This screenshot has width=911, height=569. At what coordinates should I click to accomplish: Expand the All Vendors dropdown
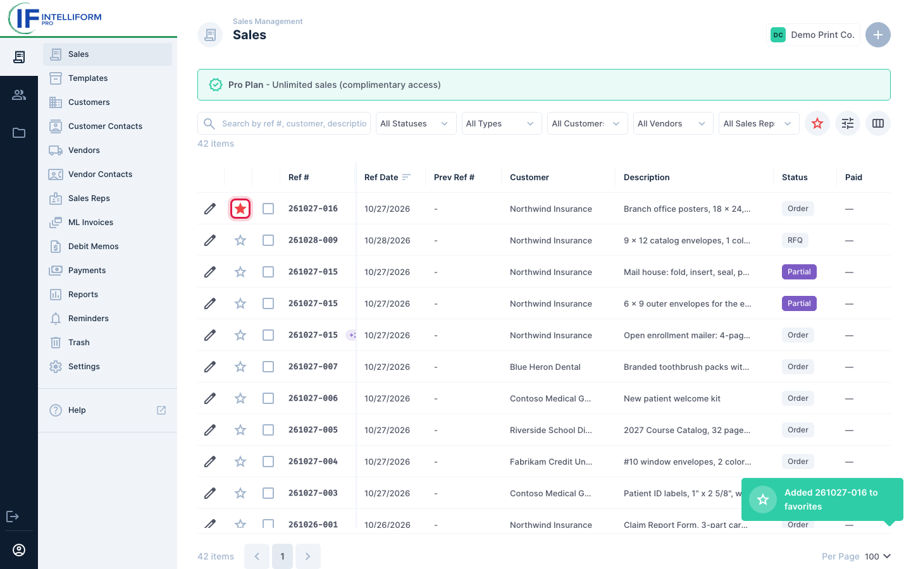[x=673, y=123]
